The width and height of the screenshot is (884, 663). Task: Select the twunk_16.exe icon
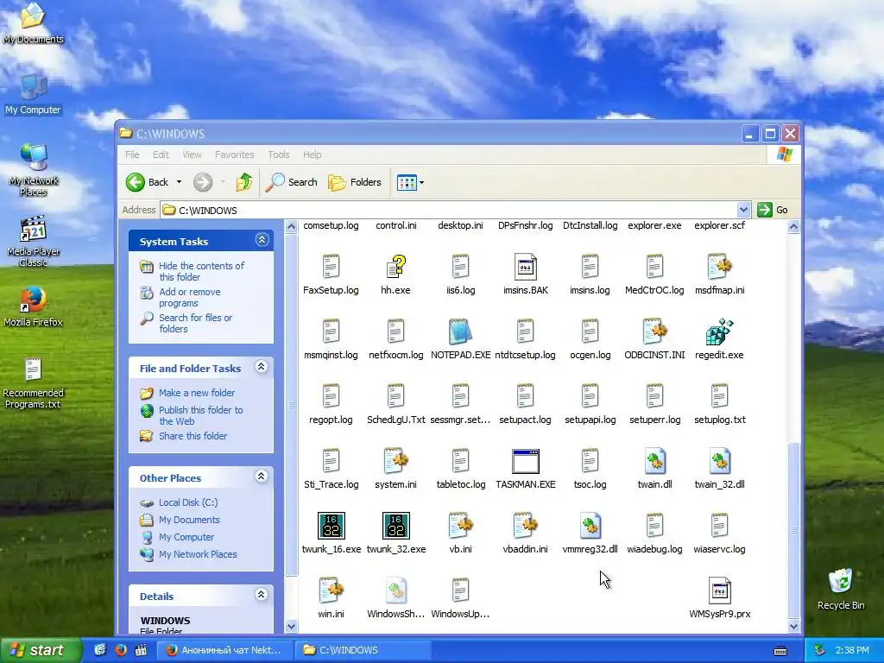(x=331, y=526)
